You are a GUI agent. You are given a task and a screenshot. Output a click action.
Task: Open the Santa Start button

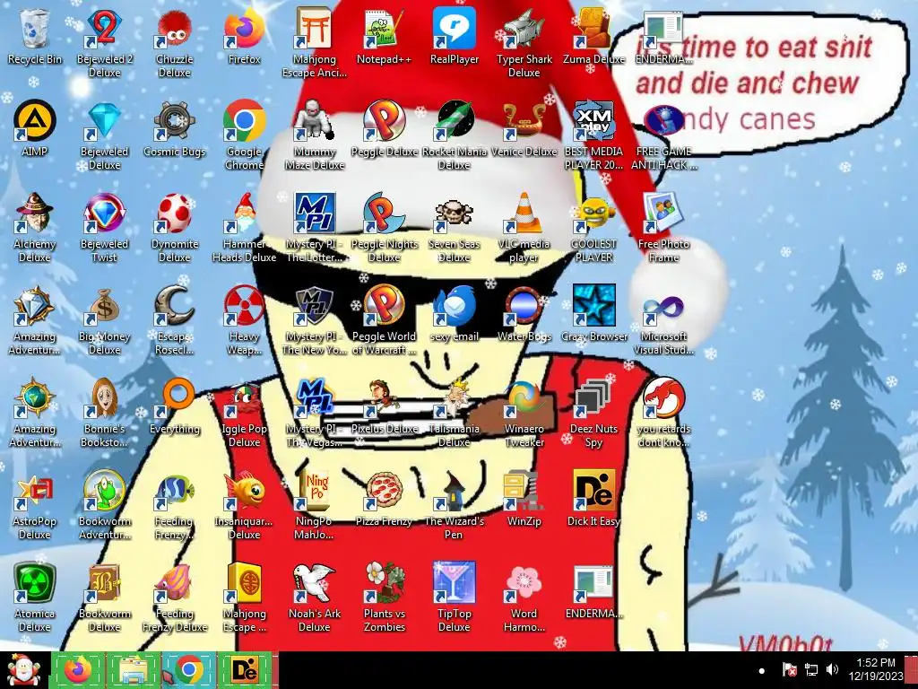(23, 670)
